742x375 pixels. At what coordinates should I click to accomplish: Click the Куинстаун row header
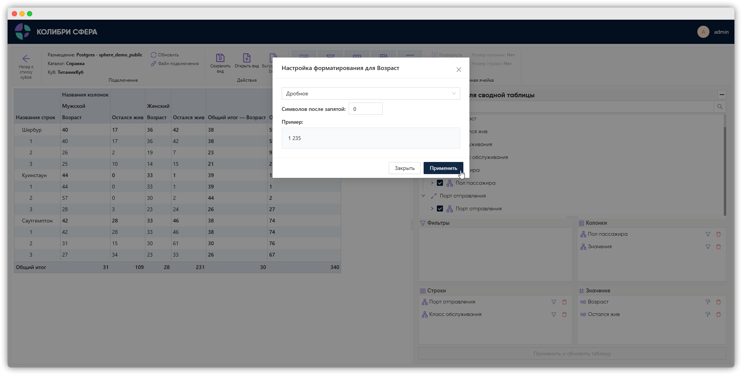34,175
